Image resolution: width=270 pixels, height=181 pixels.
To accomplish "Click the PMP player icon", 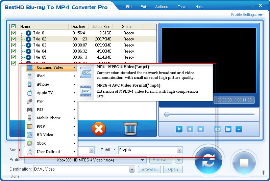I will pyautogui.click(x=30, y=126).
